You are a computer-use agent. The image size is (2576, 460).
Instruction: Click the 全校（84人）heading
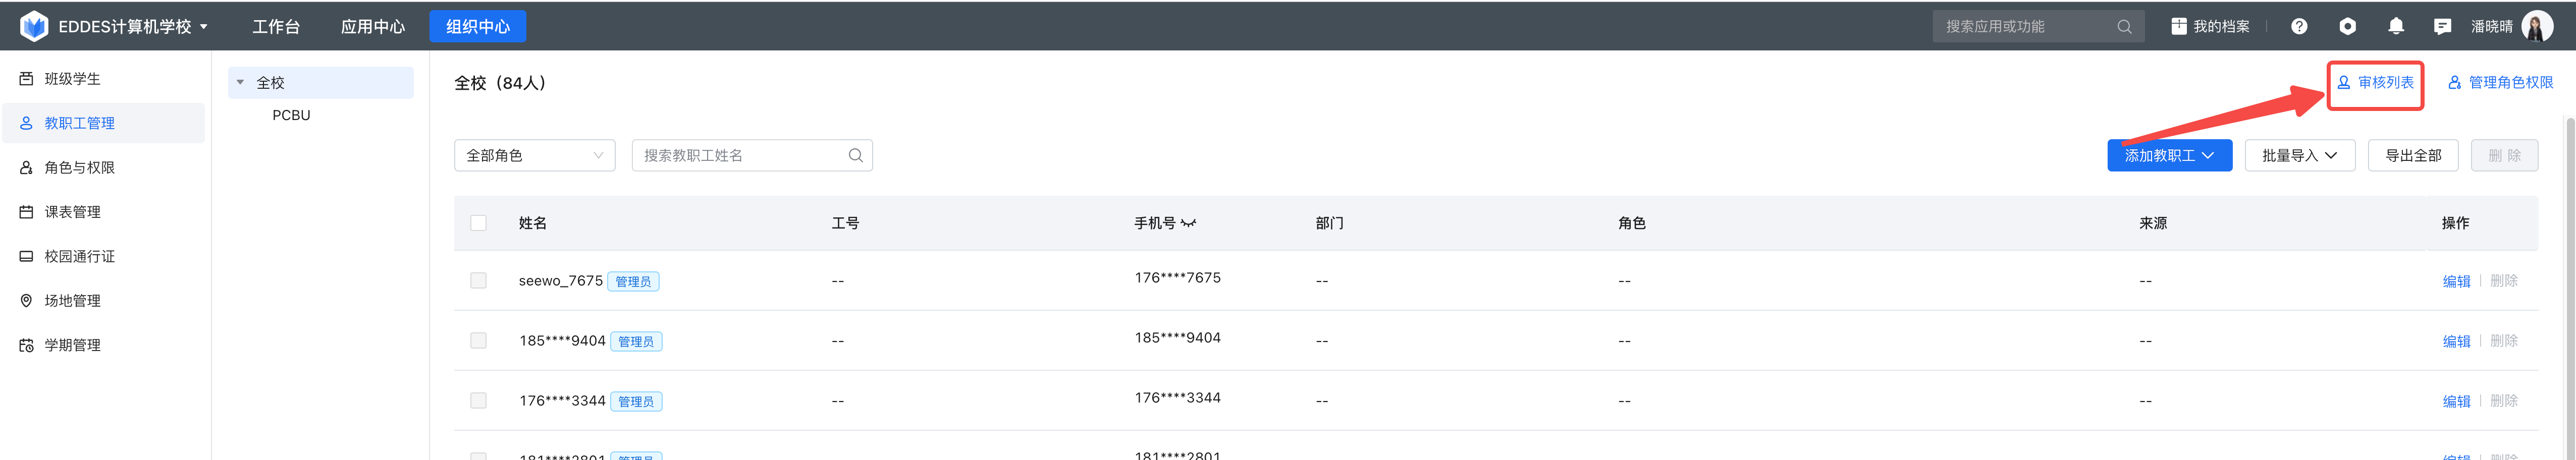point(500,83)
